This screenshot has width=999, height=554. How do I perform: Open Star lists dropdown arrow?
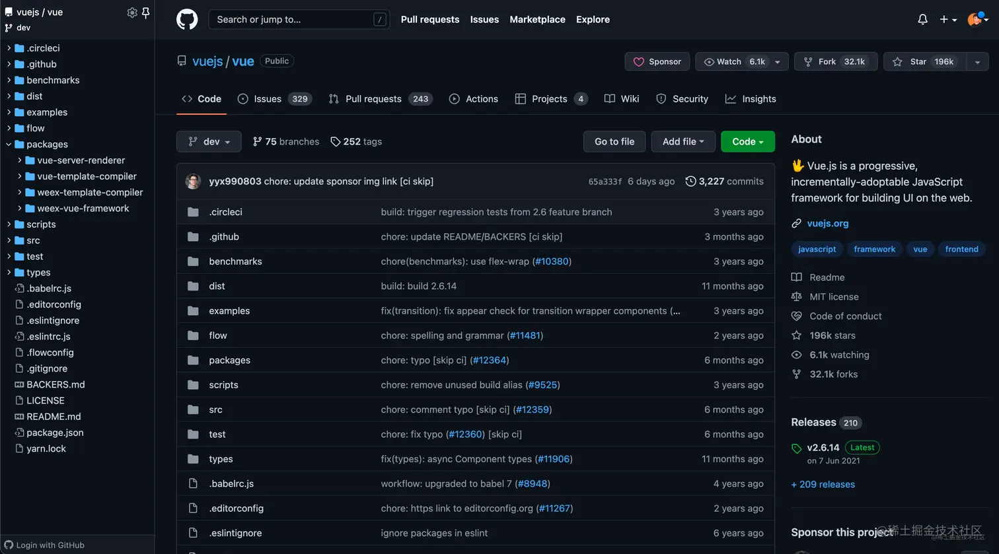pyautogui.click(x=977, y=61)
